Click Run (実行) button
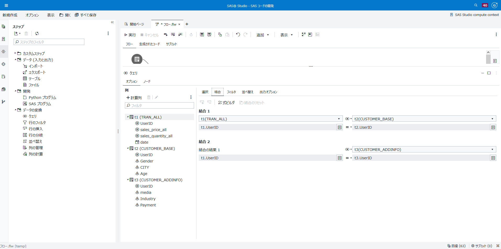Viewport: 501px width, 249px height. pyautogui.click(x=130, y=35)
